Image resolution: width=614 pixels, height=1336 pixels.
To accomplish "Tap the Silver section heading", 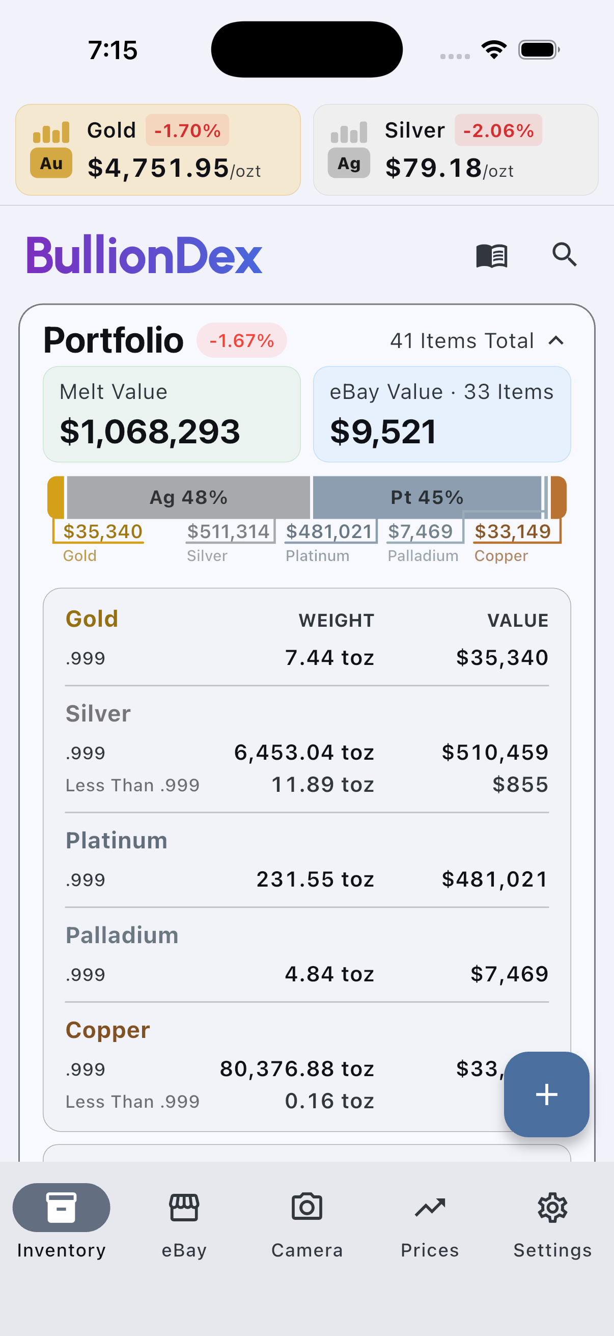I will click(x=98, y=714).
